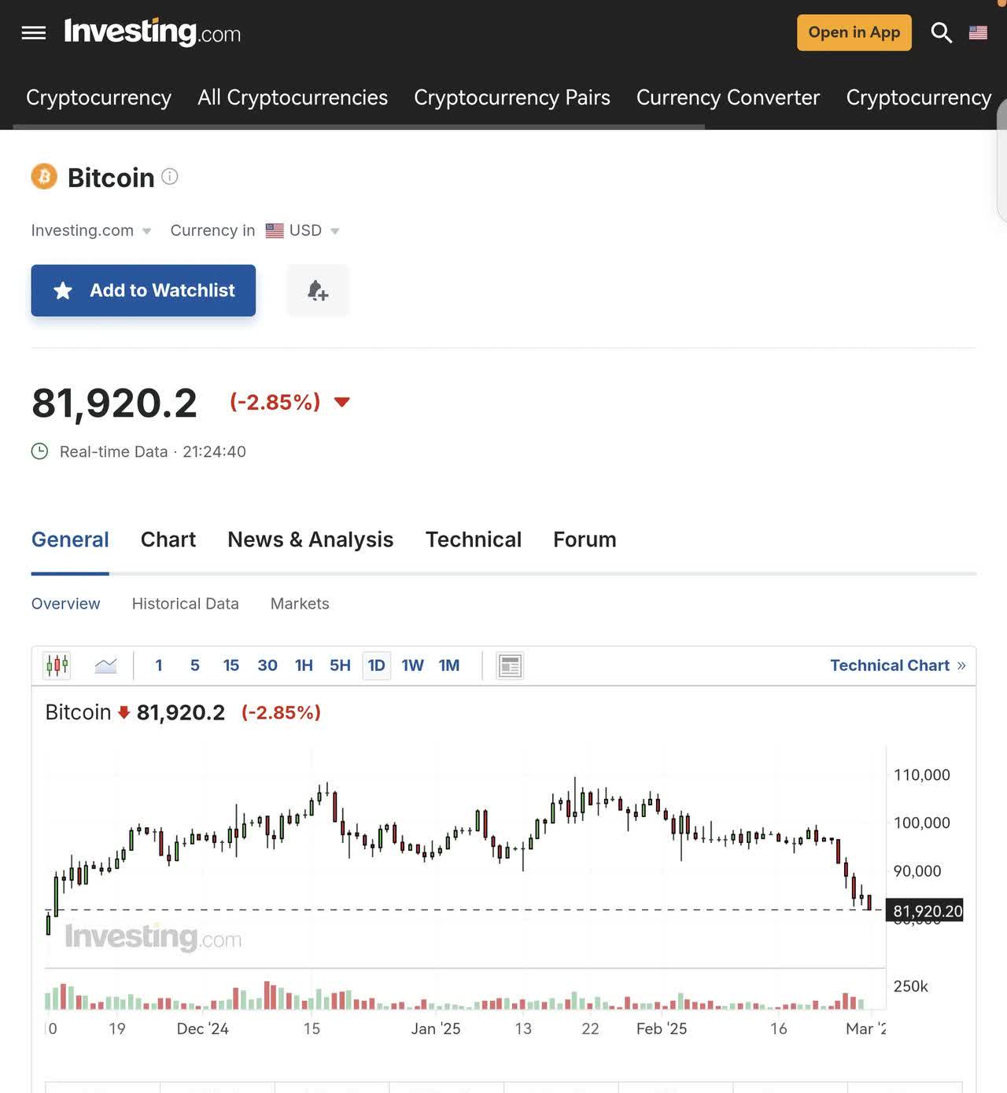Click the 110,000 price axis label
Image resolution: width=1007 pixels, height=1093 pixels.
click(x=922, y=775)
